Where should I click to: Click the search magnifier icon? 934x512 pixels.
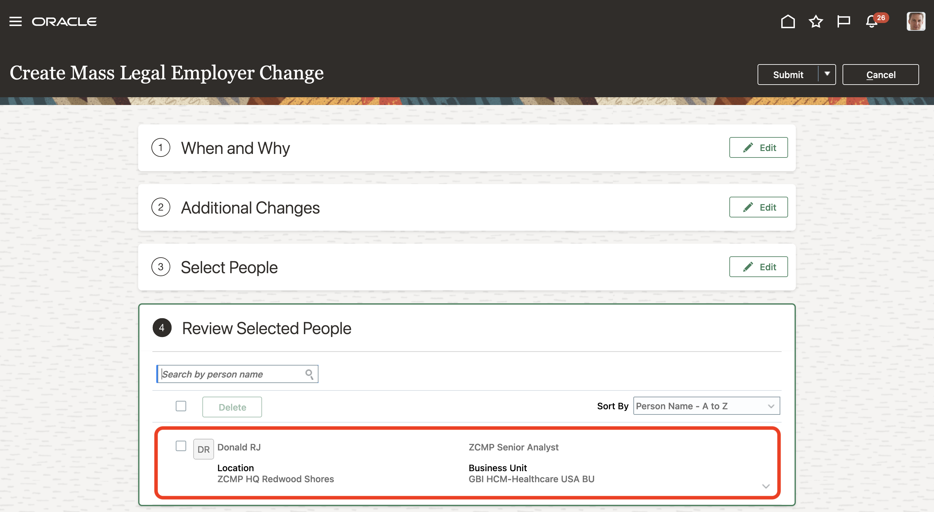pos(309,374)
